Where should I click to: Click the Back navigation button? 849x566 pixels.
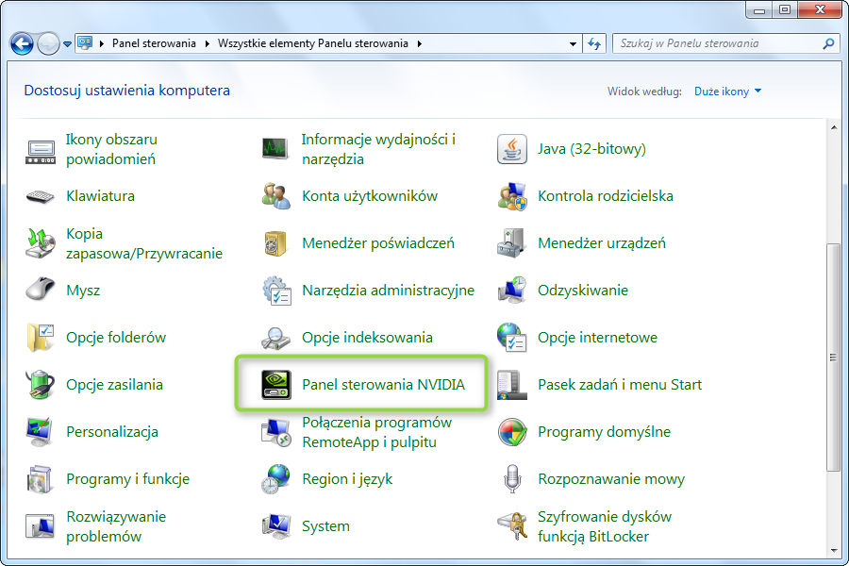click(x=23, y=44)
